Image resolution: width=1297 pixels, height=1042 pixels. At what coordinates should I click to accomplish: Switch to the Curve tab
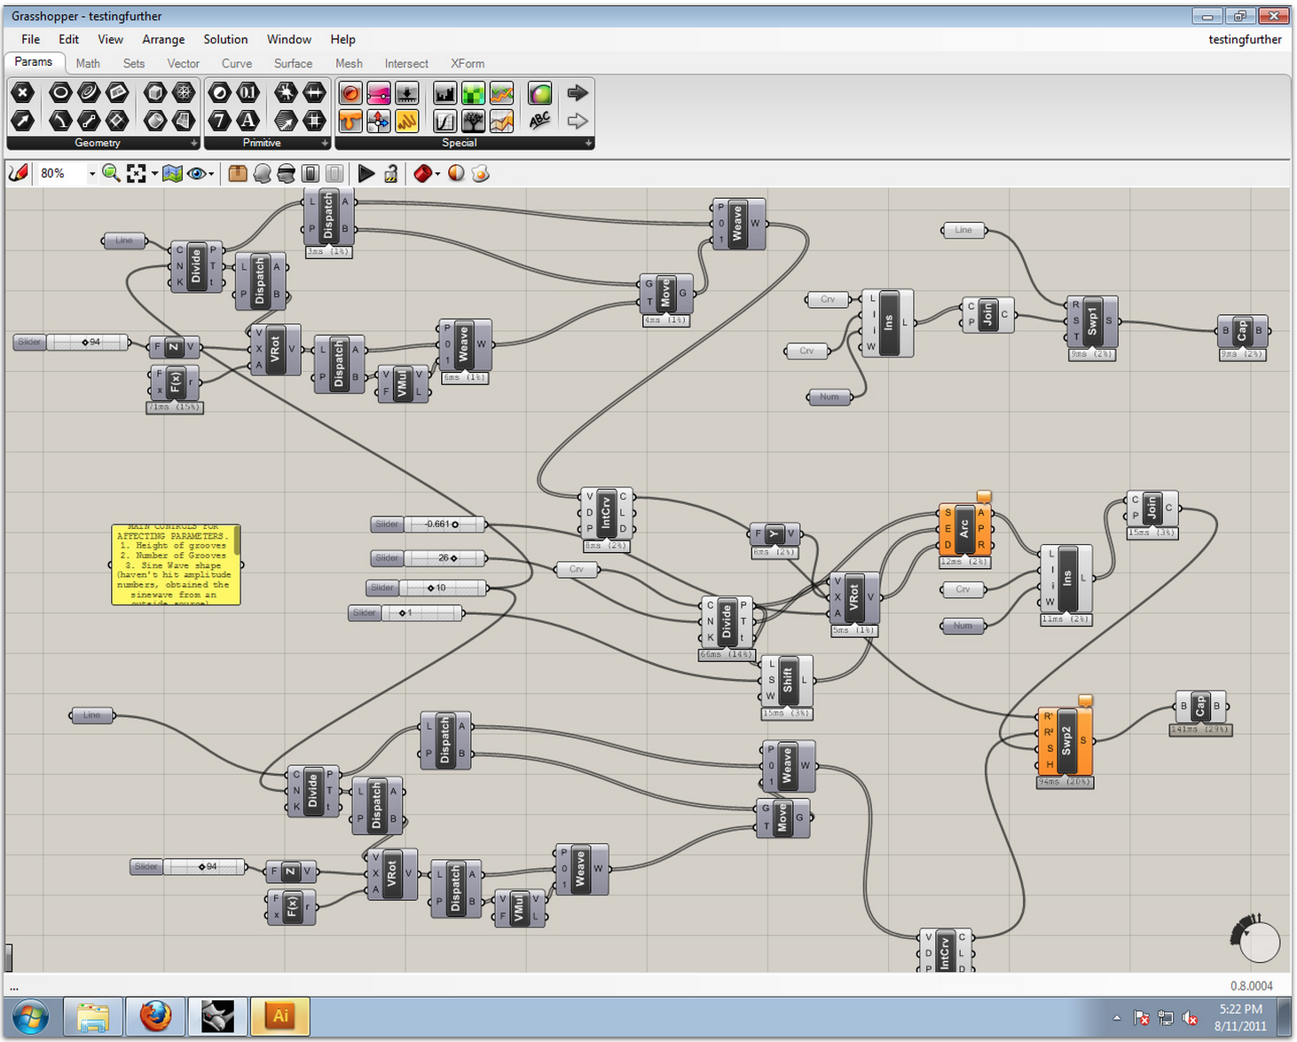pyautogui.click(x=236, y=63)
